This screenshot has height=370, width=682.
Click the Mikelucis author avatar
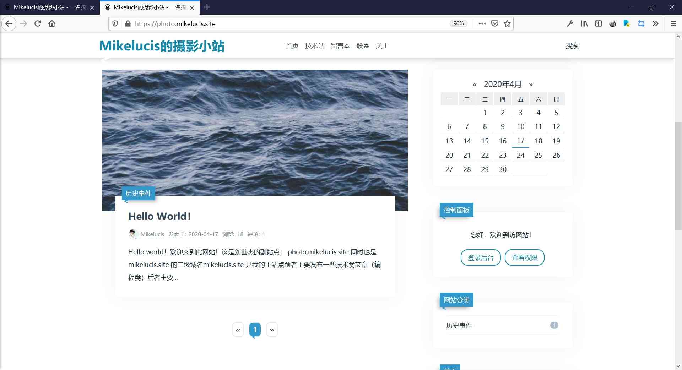point(133,234)
